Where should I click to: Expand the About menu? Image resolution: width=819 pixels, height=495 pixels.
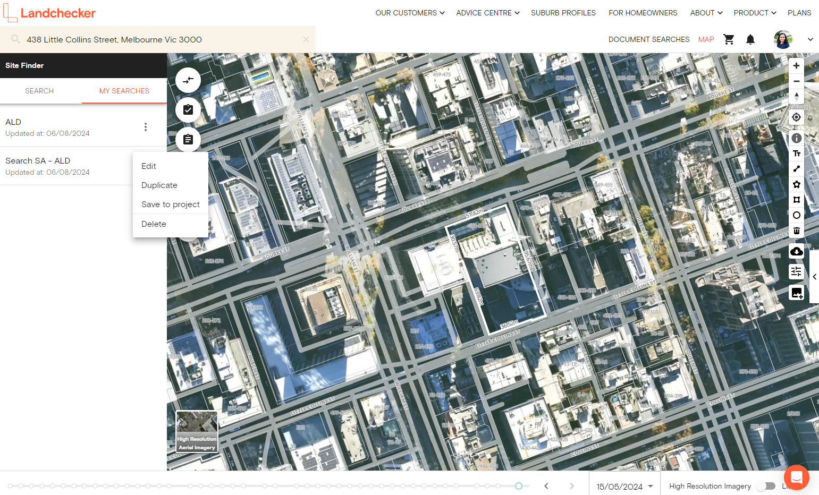click(706, 13)
